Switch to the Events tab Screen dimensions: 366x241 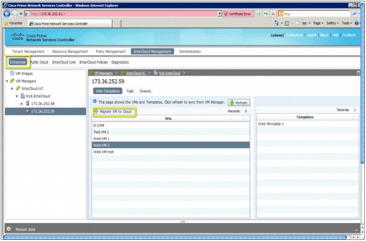145,91
